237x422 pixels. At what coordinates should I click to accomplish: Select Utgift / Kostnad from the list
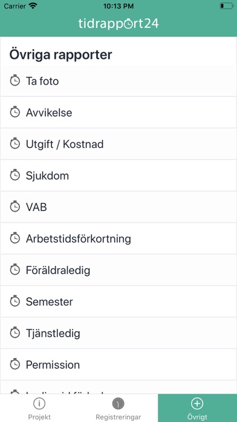(118, 144)
